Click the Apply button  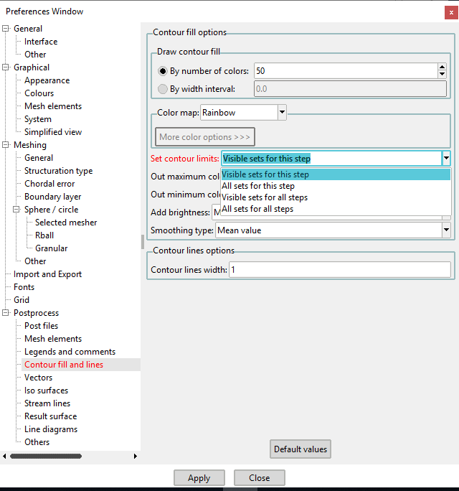click(199, 478)
